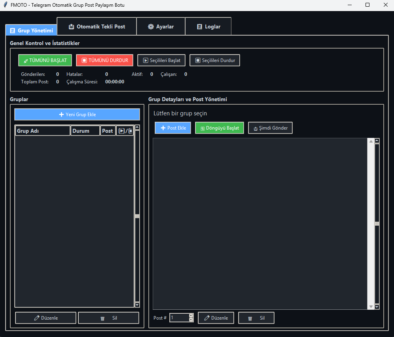This screenshot has width=394, height=337.
Task: Start the loop with Döngüyü Başlat
Action: click(220, 128)
